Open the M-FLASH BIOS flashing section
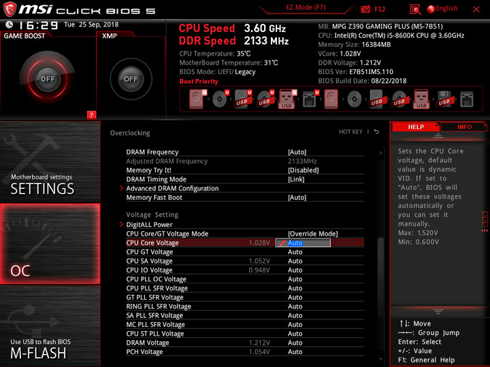This screenshot has width=490, height=367. click(50, 326)
